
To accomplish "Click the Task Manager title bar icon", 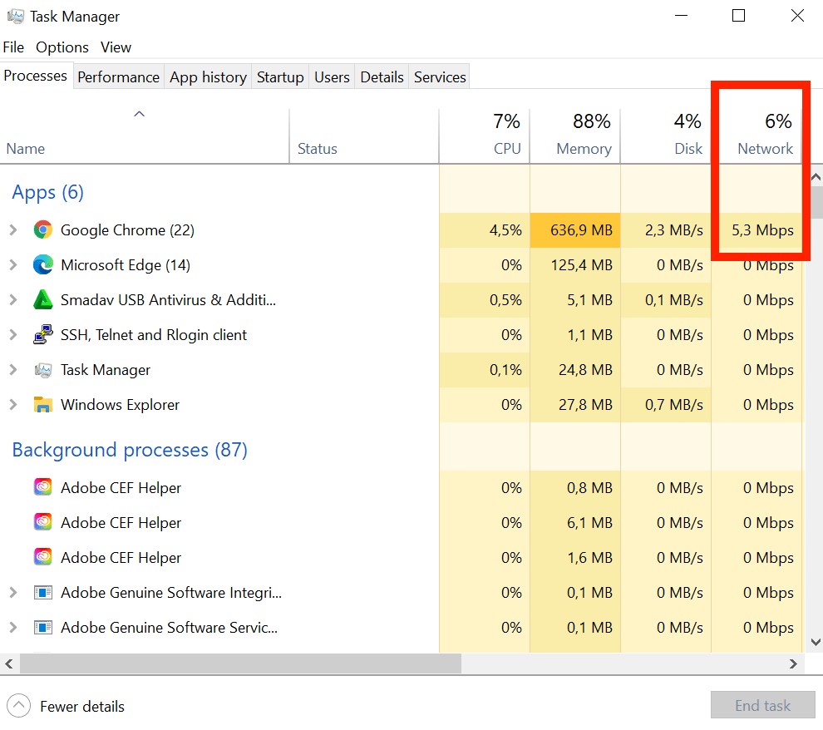I will [x=15, y=17].
